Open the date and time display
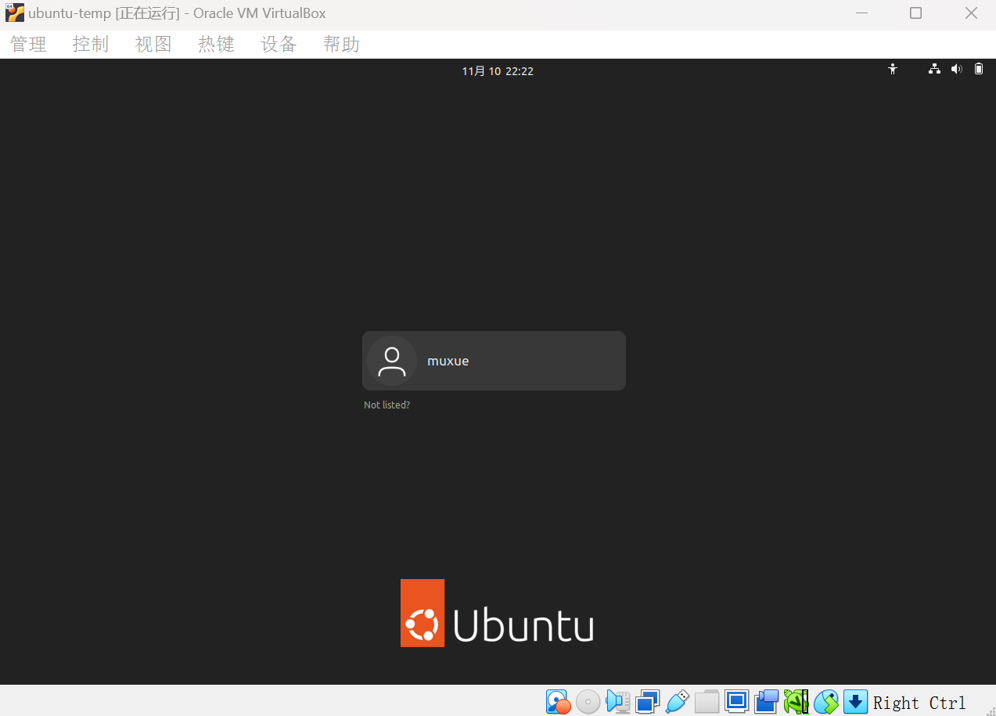Viewport: 996px width, 716px height. [x=498, y=71]
